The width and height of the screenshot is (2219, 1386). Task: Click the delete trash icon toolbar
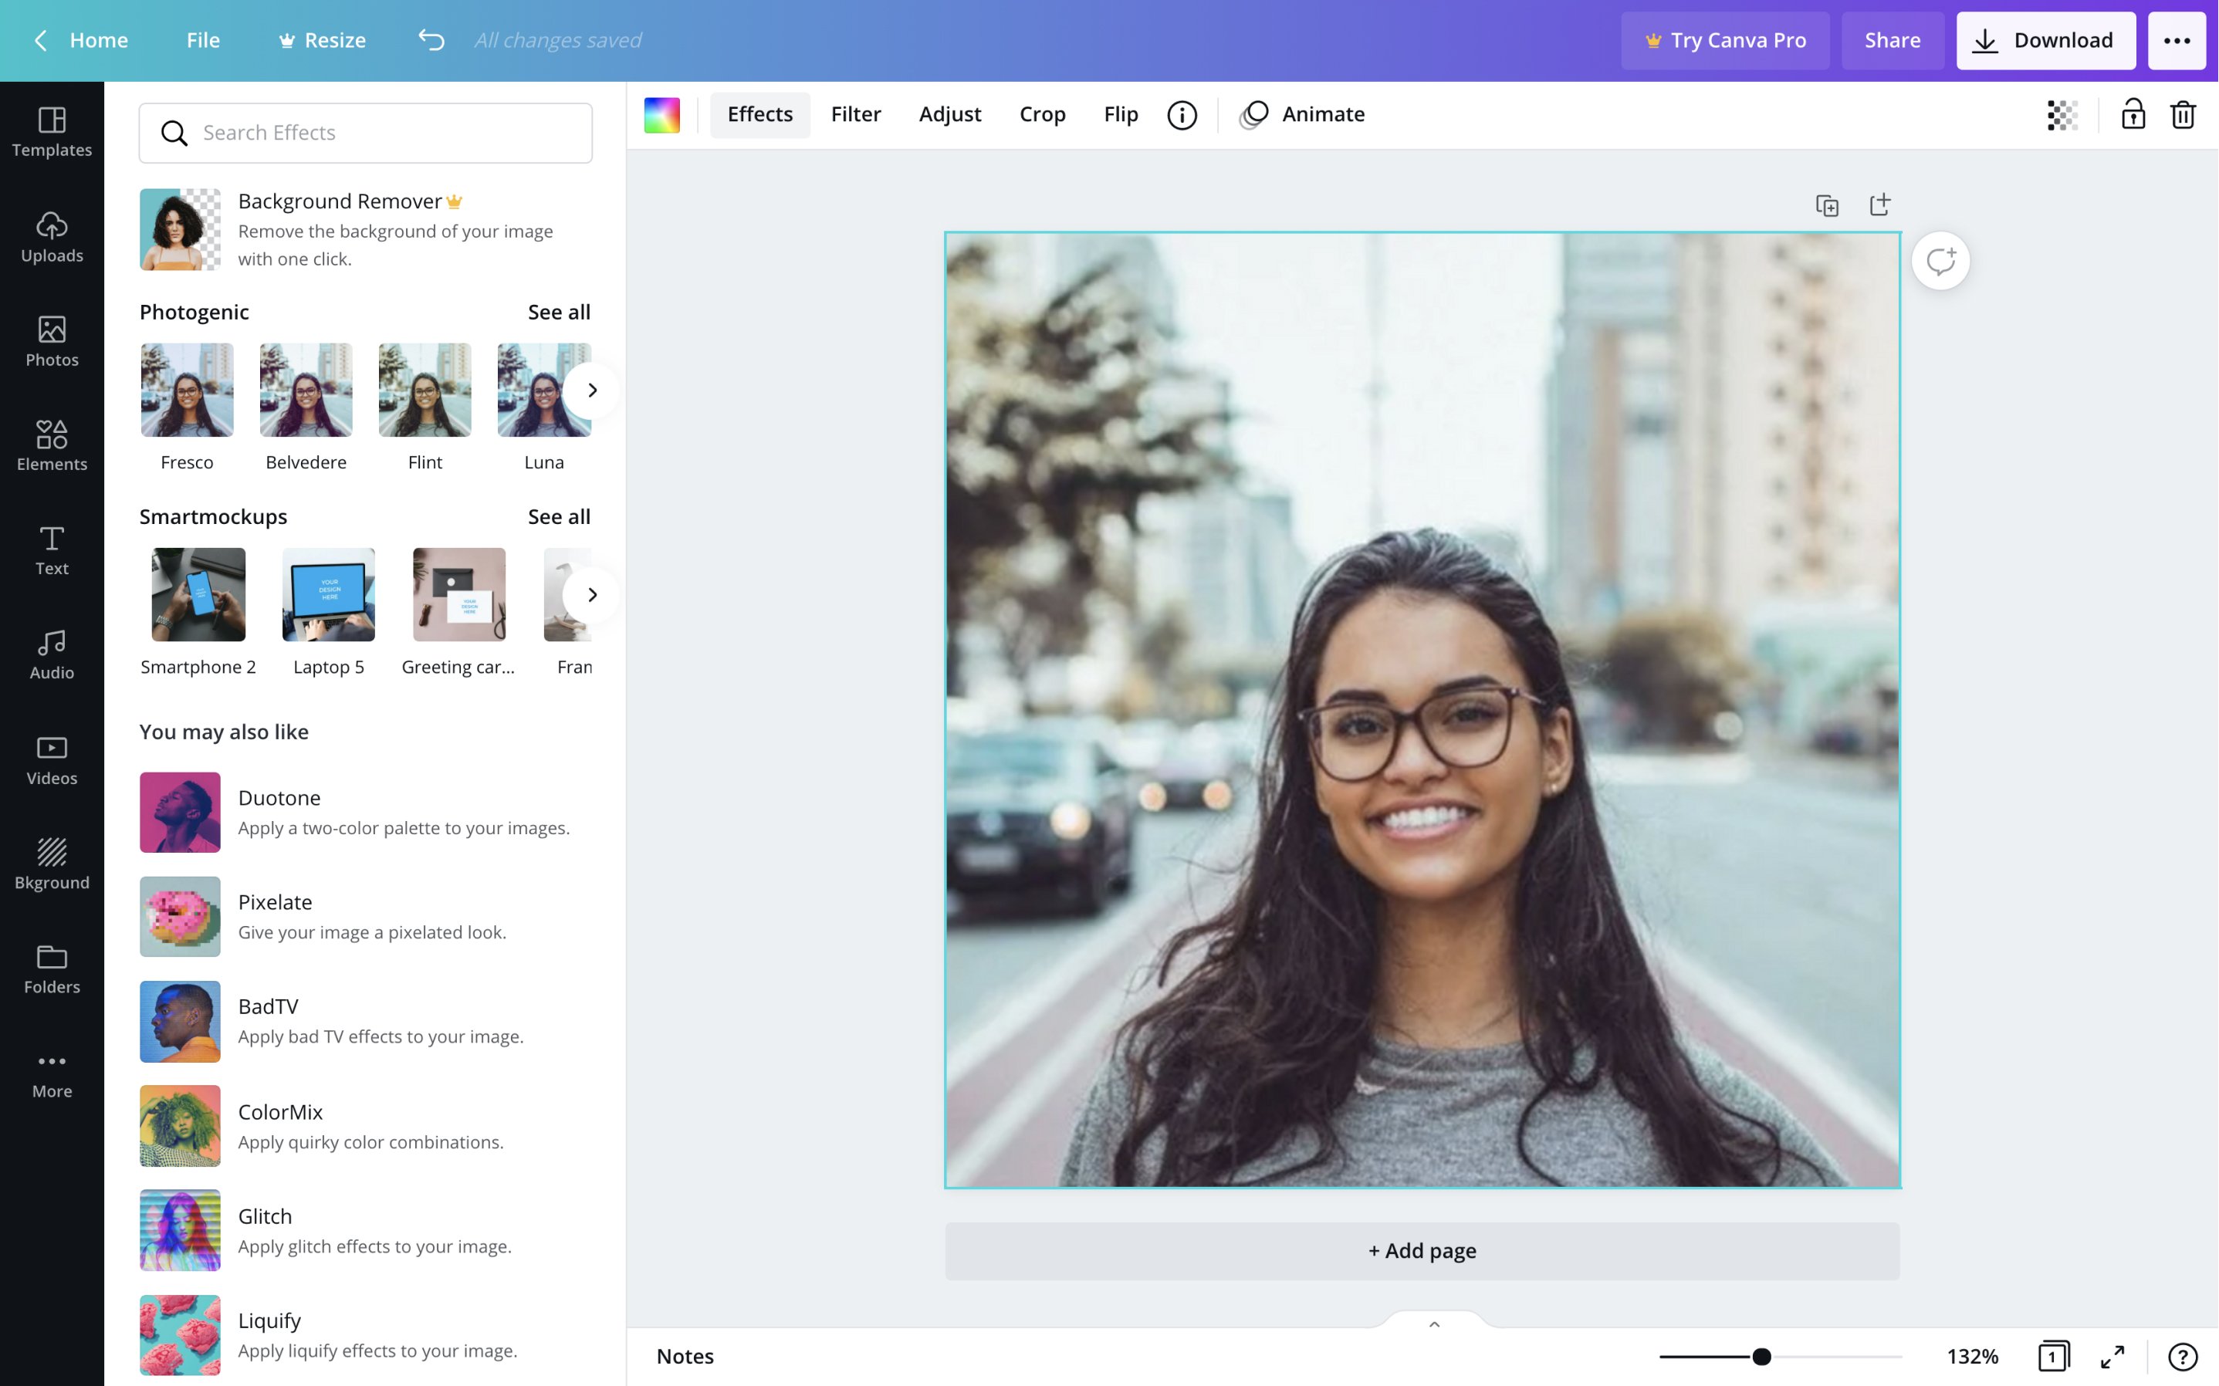(2183, 115)
